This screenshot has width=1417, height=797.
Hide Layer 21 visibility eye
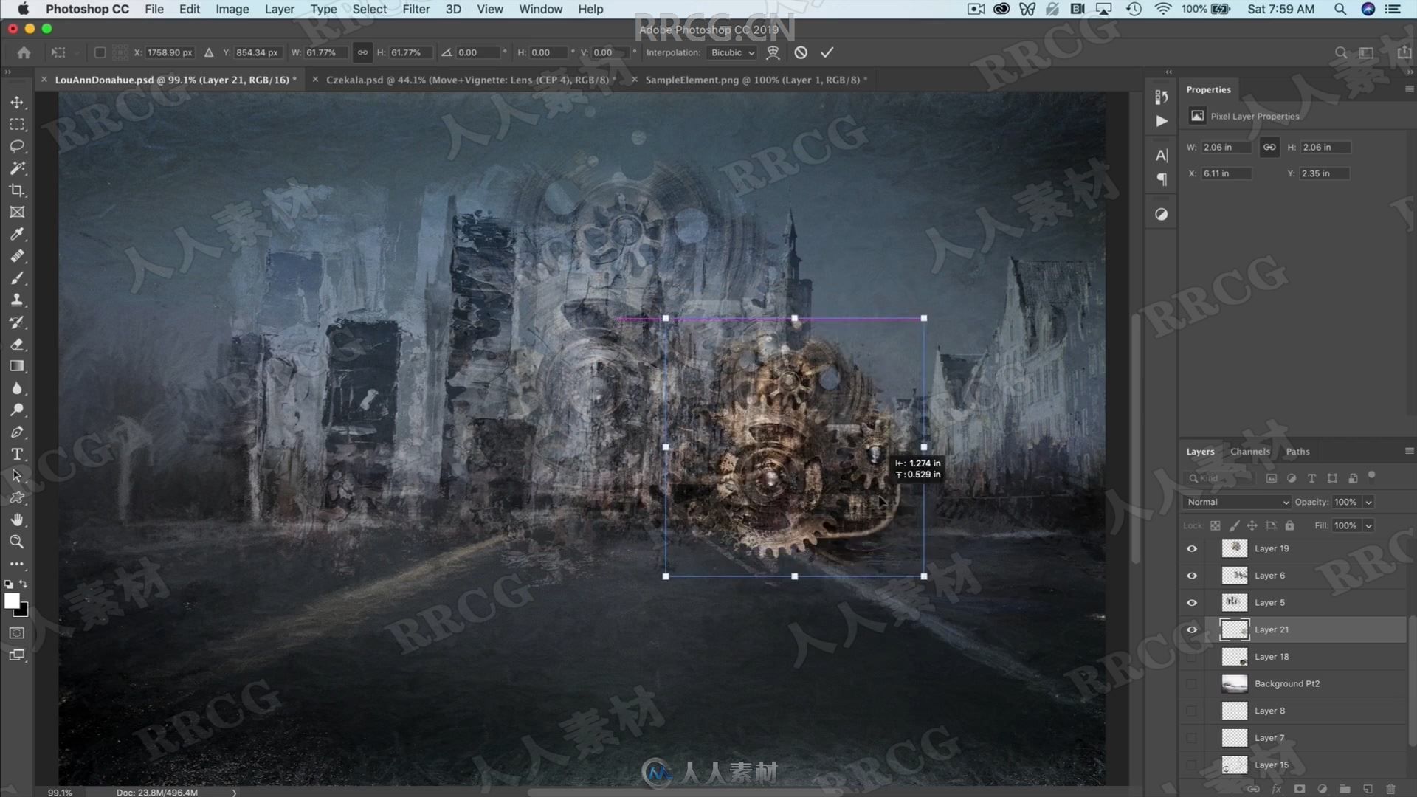tap(1192, 629)
